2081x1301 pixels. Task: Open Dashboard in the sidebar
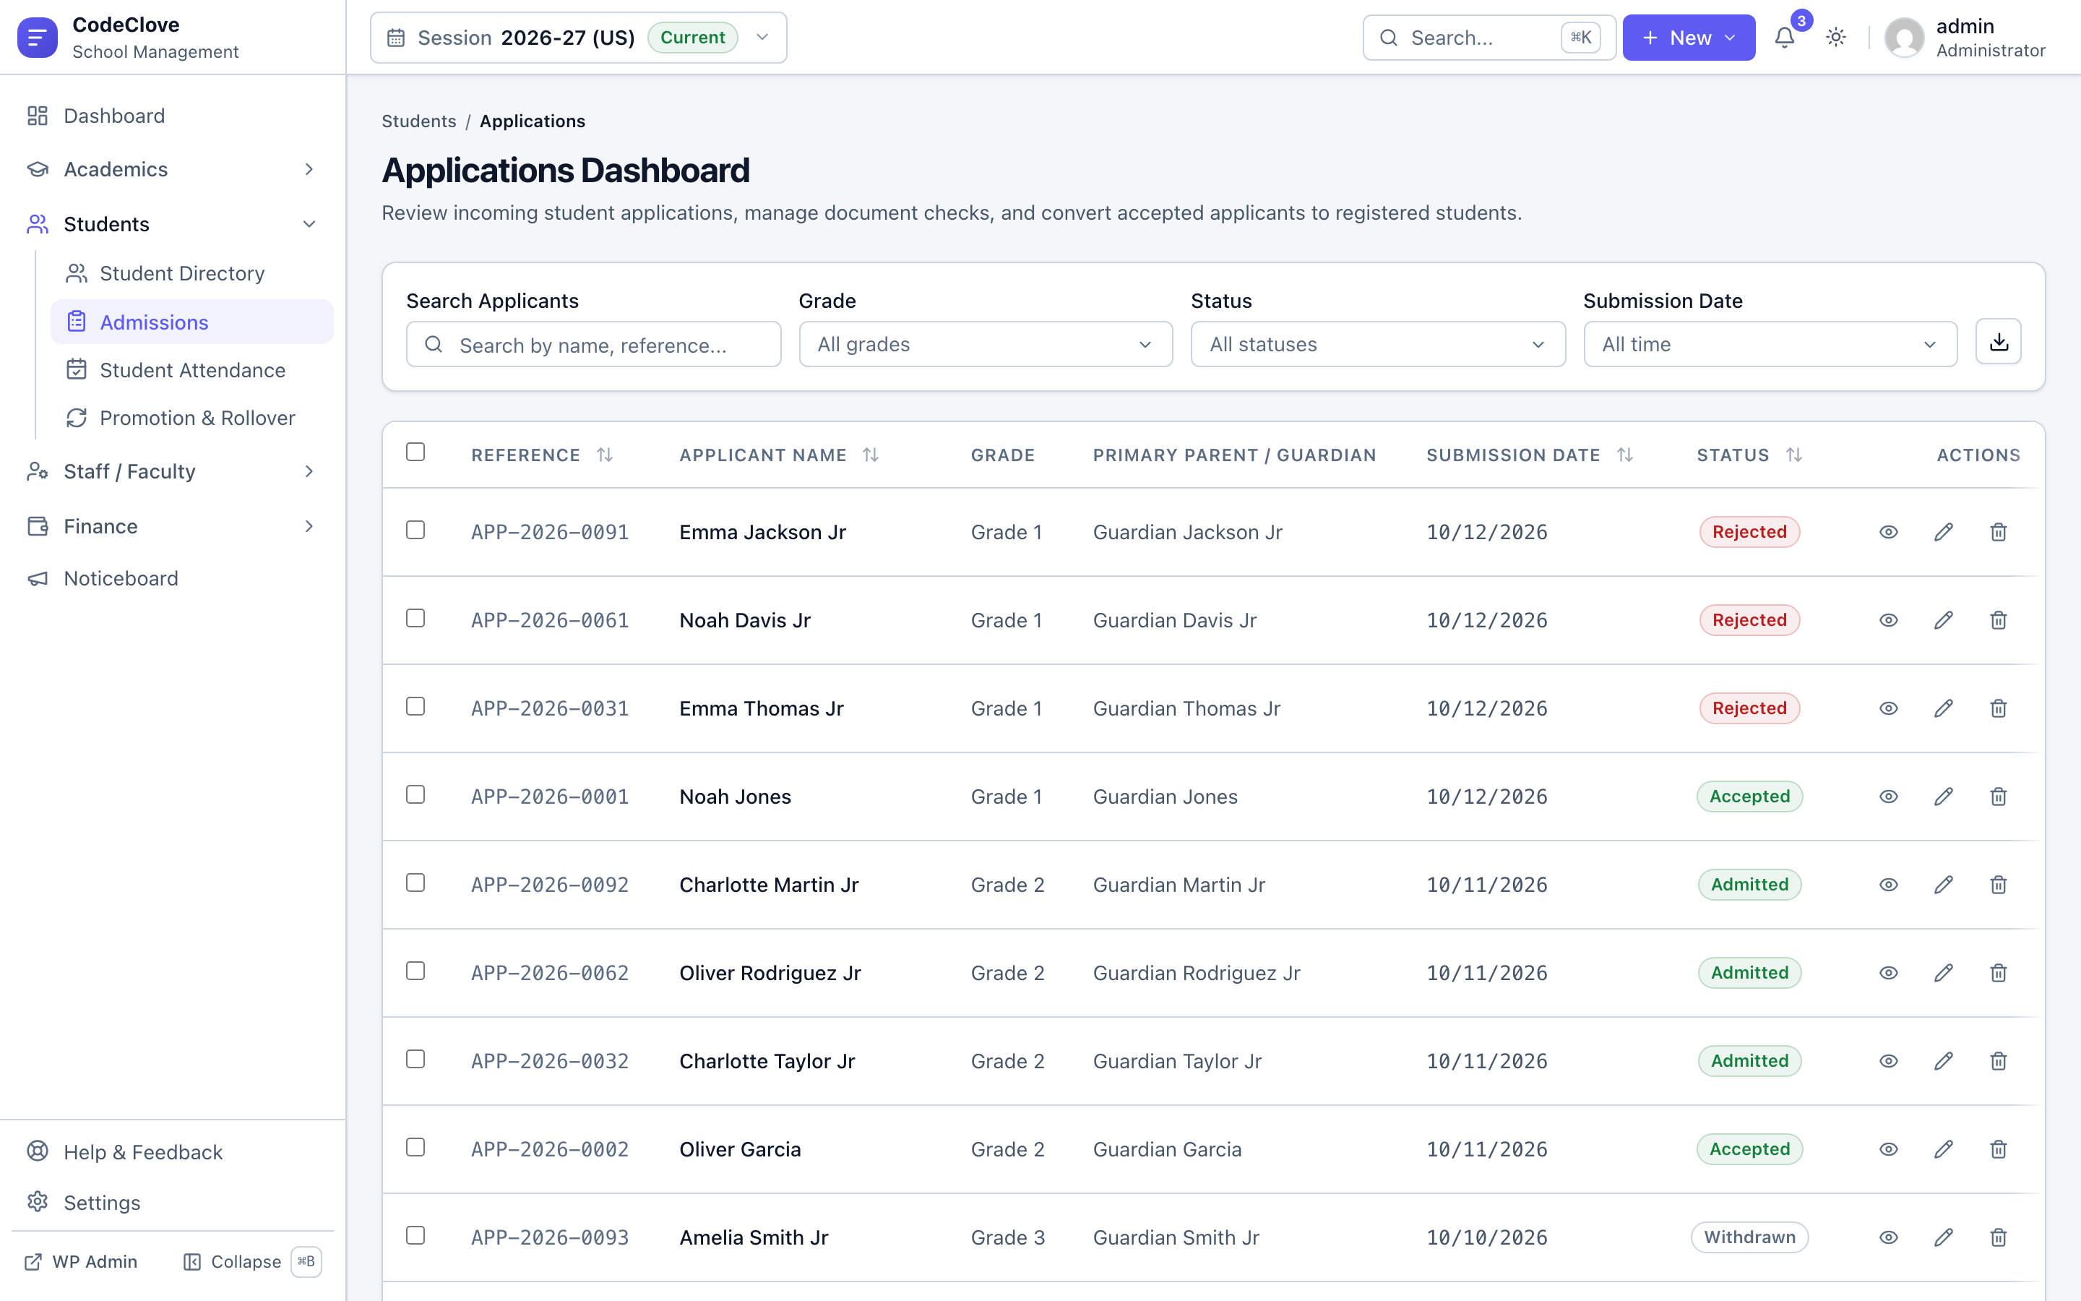[172, 116]
